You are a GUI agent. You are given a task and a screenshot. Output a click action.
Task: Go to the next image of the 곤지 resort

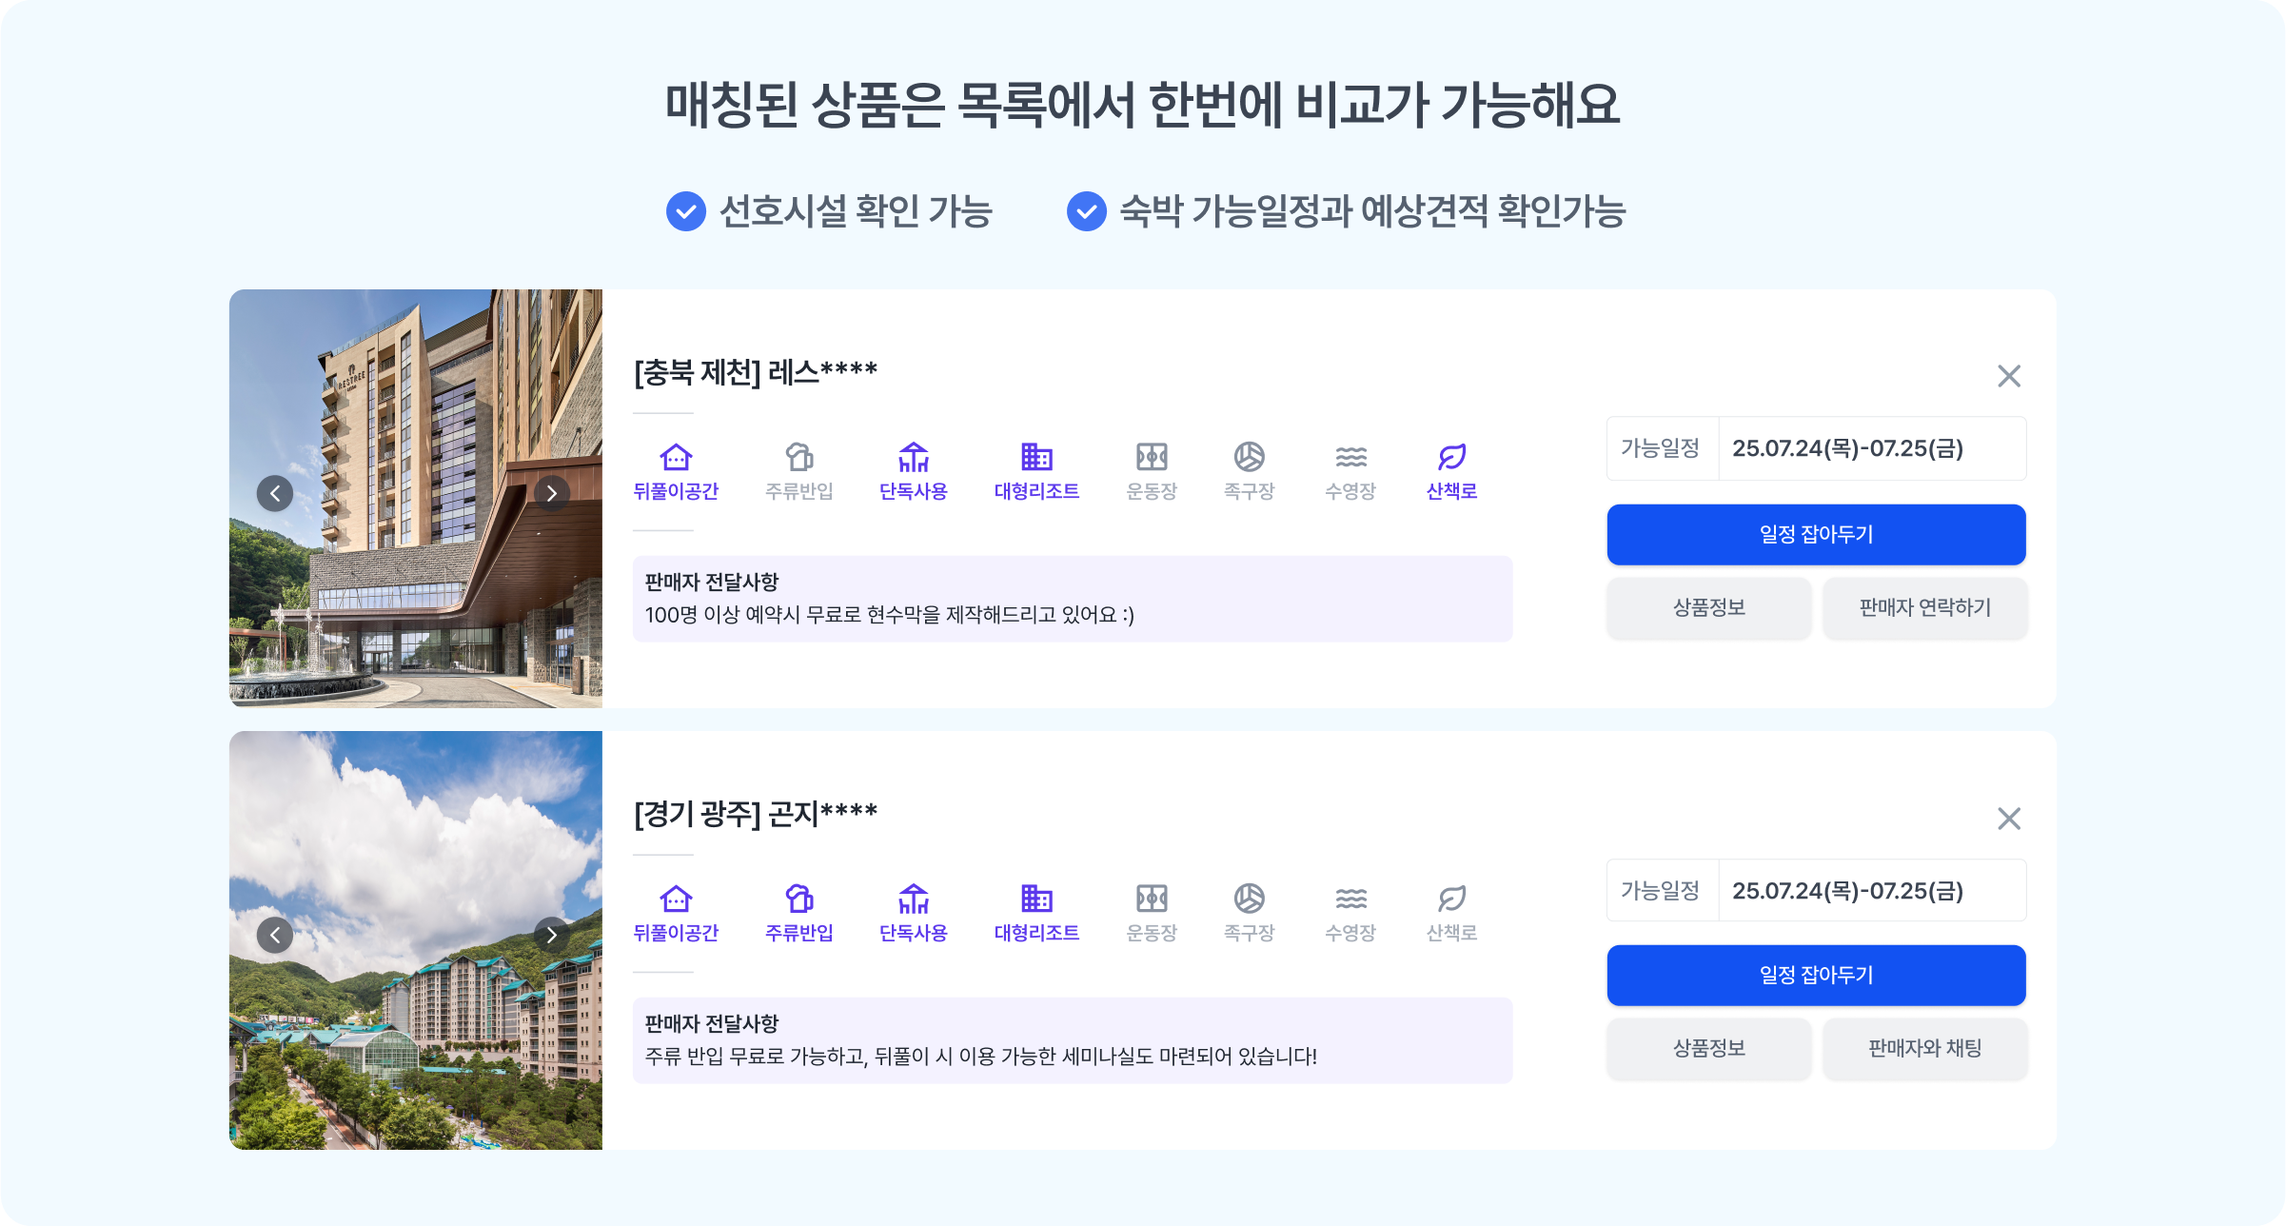[x=551, y=935]
